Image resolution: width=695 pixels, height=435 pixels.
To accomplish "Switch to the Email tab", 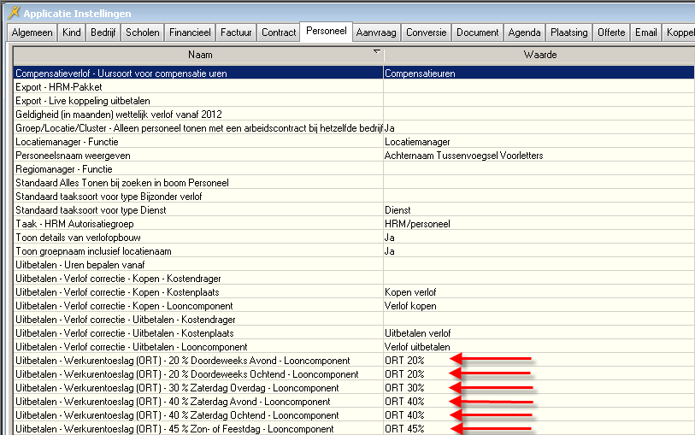I will pyautogui.click(x=645, y=32).
